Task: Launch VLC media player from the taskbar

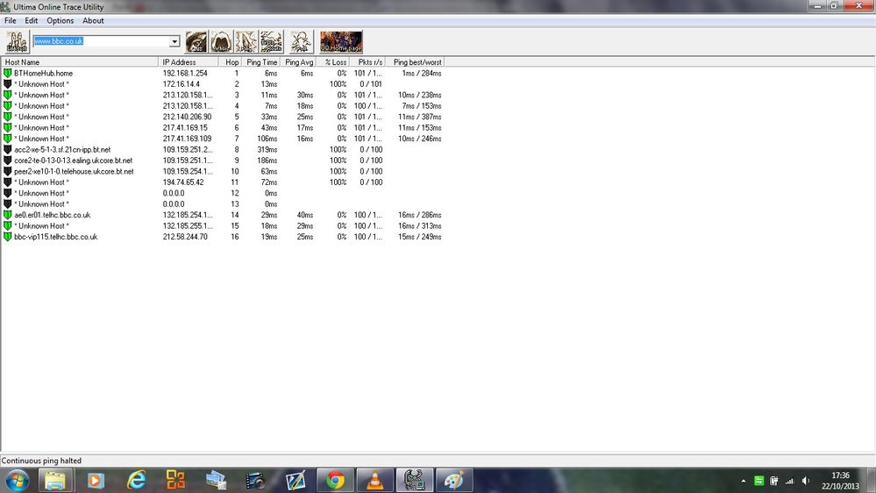Action: tap(375, 480)
